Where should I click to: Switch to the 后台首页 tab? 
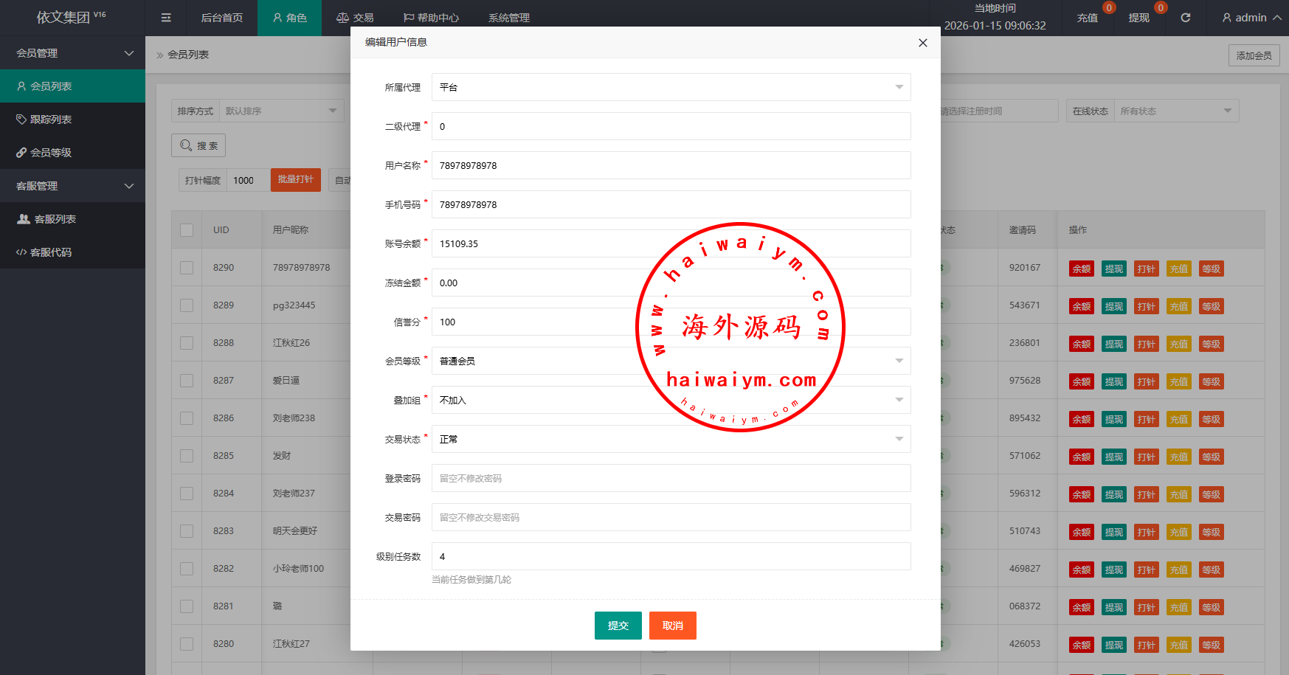click(221, 18)
